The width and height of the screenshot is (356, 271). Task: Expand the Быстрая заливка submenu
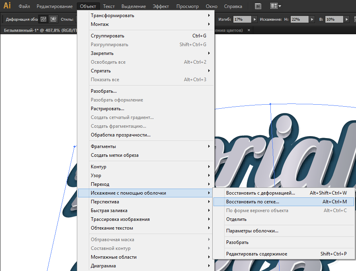145,211
